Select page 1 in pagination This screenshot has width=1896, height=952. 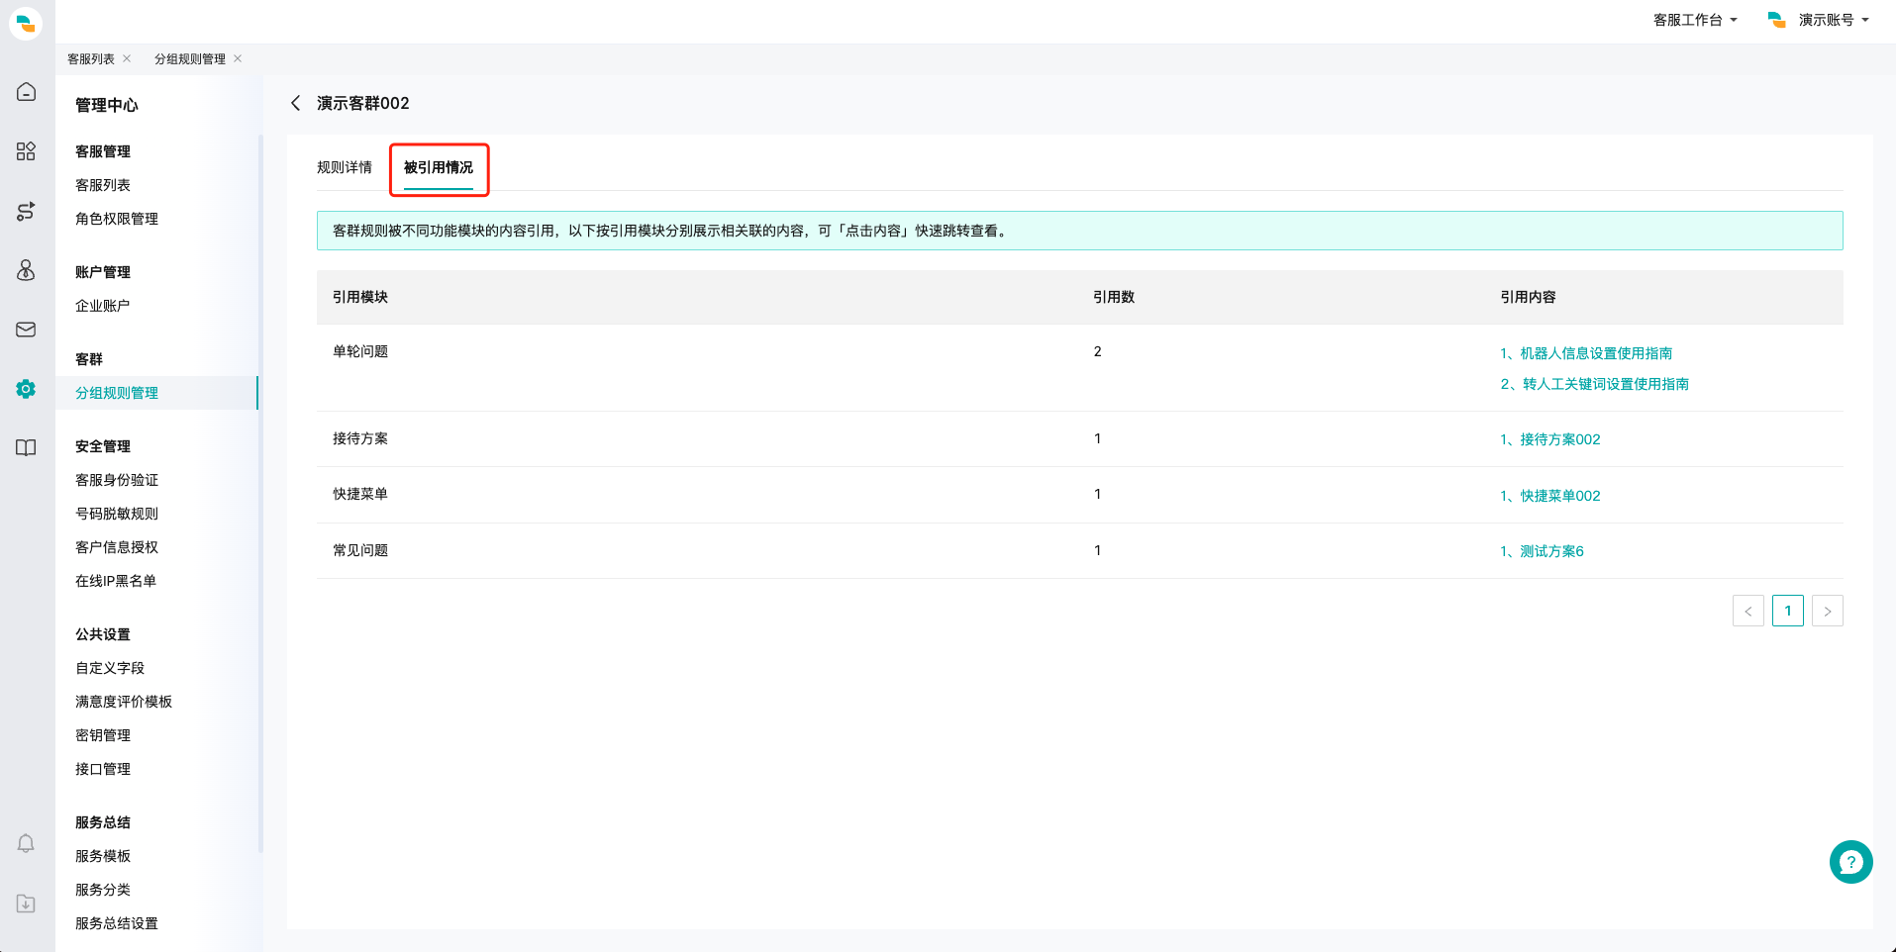pos(1788,611)
